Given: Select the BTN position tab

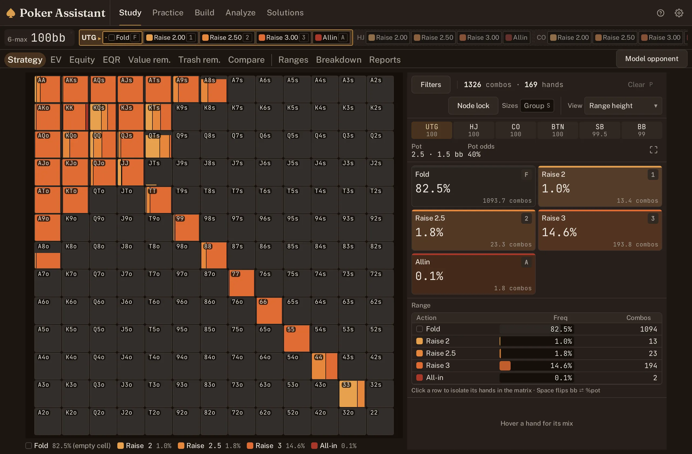Looking at the screenshot, I should (x=558, y=130).
